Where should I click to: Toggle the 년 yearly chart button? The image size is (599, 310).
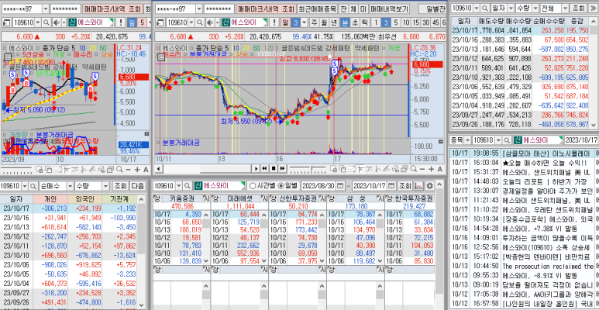coord(333,22)
